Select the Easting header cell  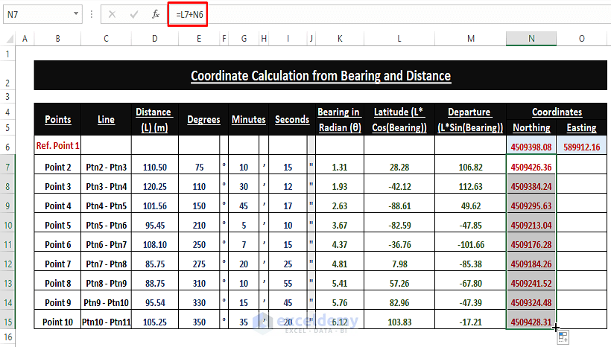(581, 128)
